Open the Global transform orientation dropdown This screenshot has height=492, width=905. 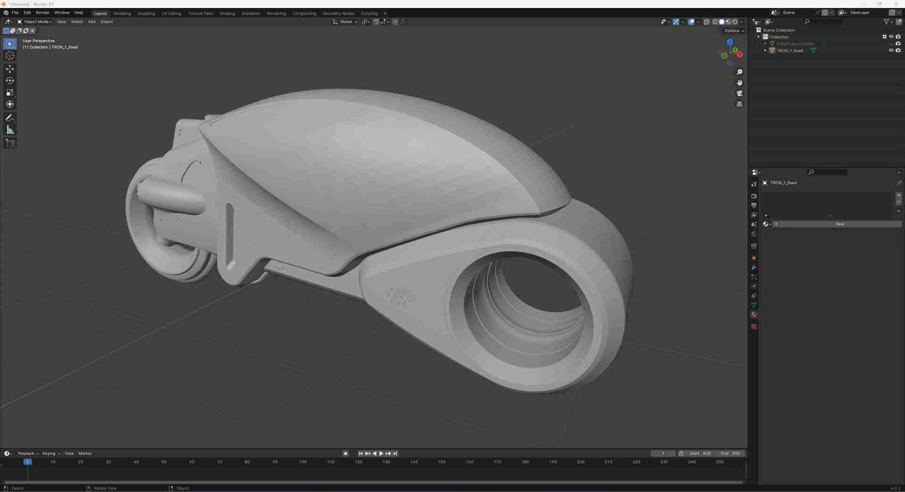(345, 22)
